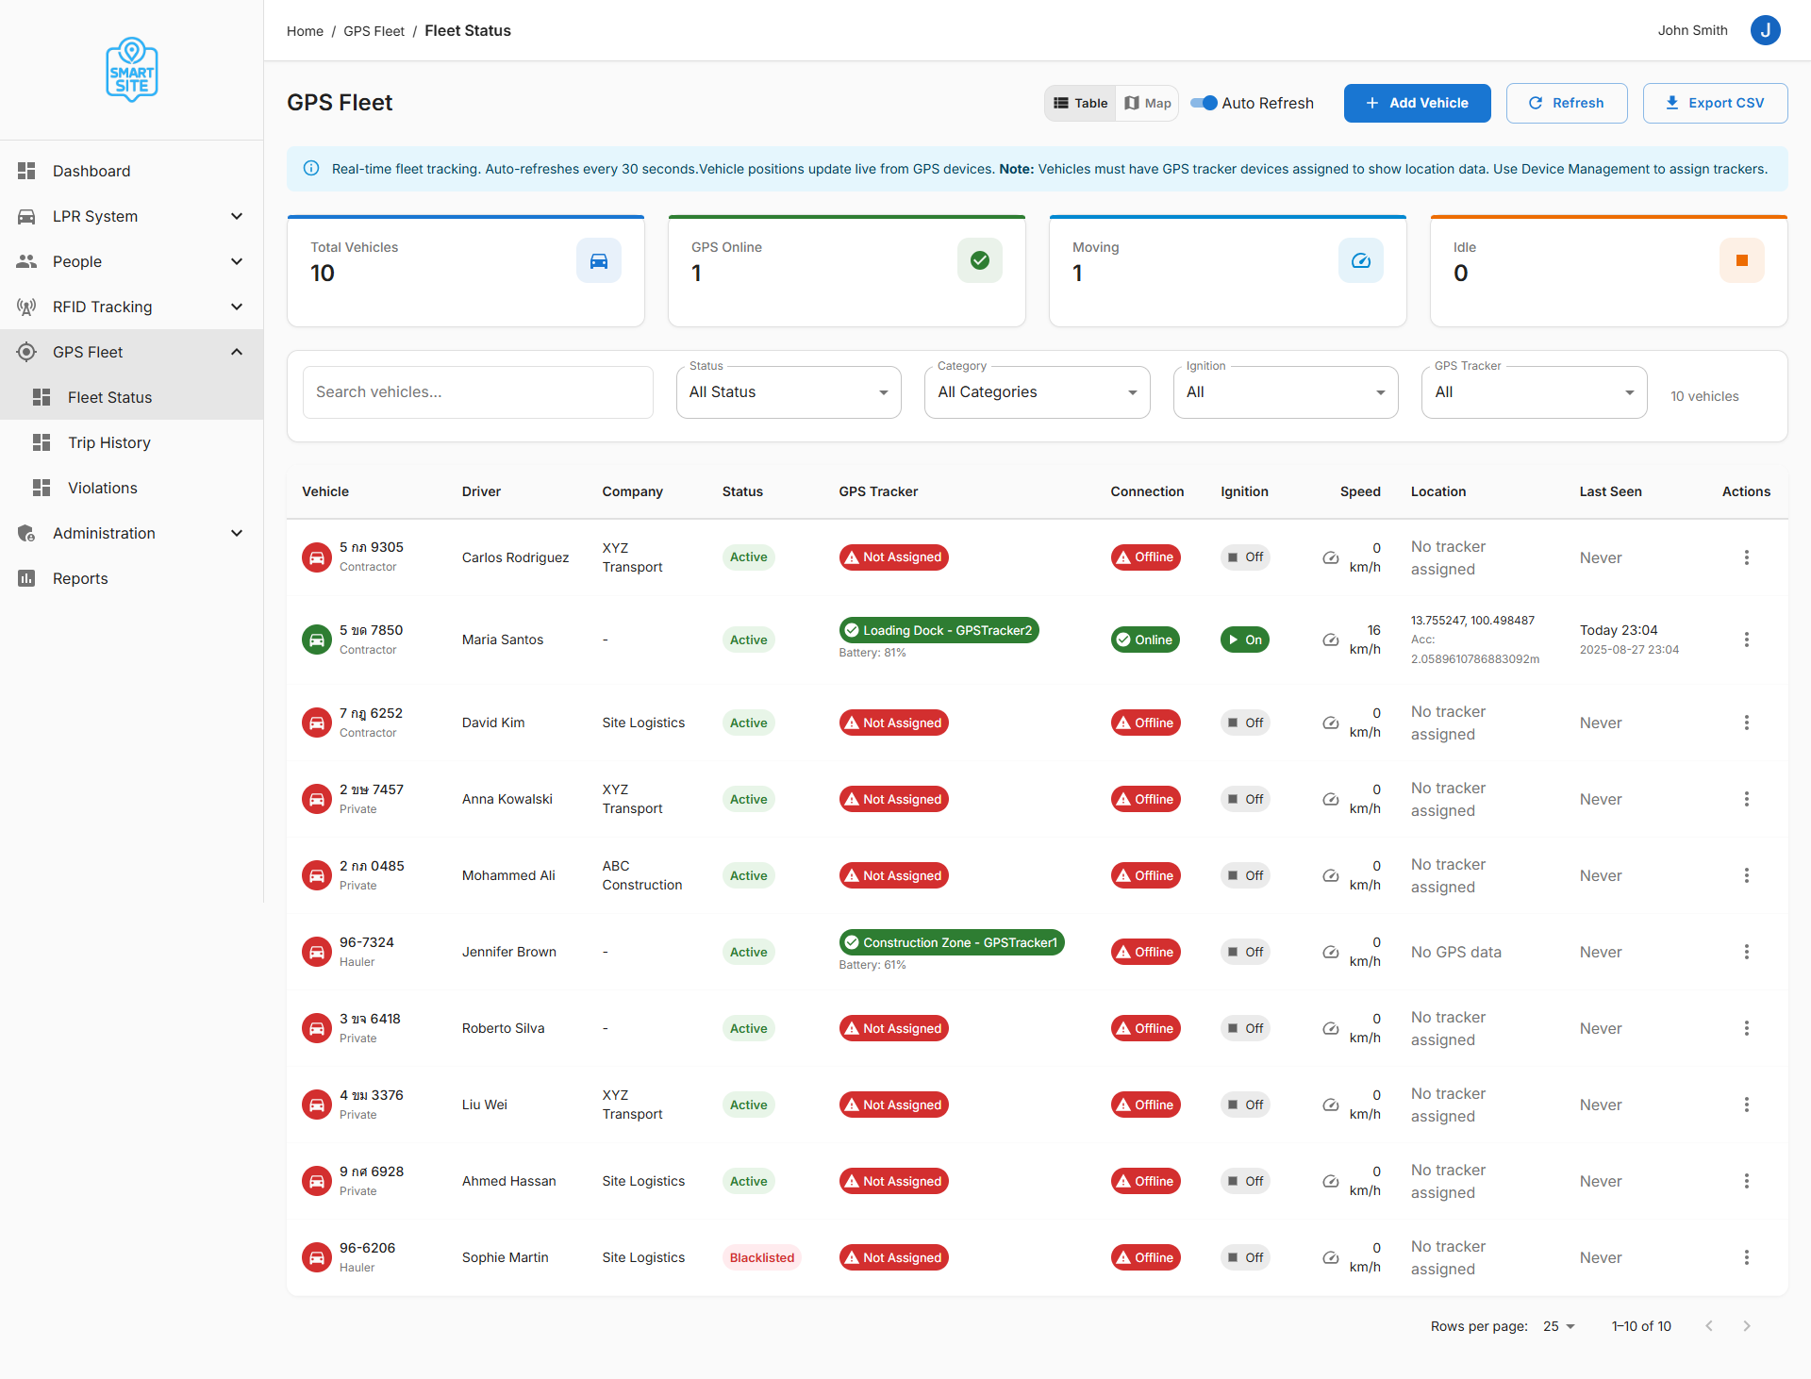Click the Add Vehicle button
1811x1379 pixels.
click(1417, 103)
